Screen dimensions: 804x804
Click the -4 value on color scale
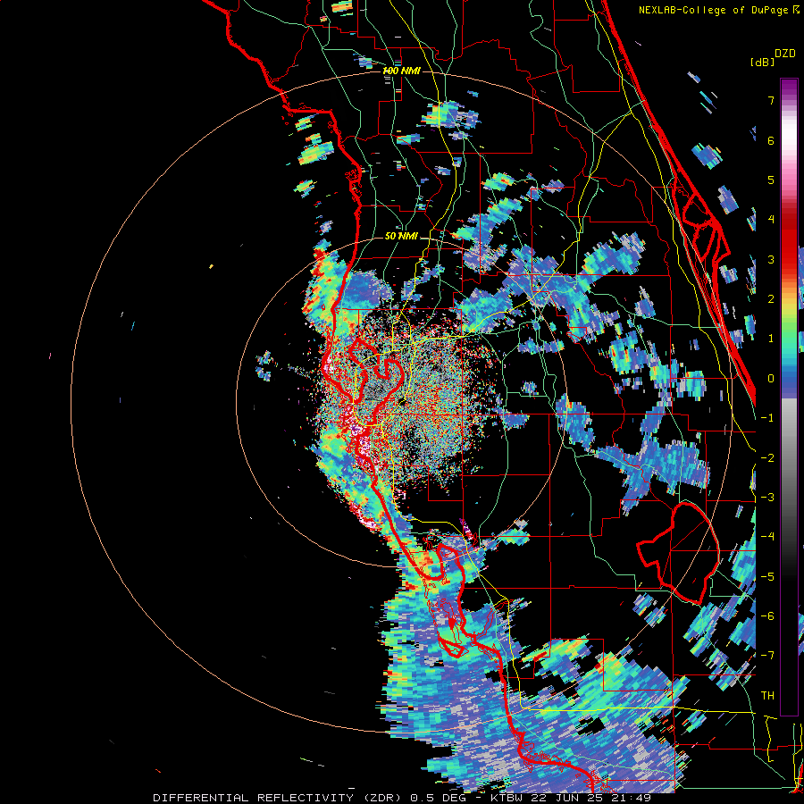click(767, 537)
